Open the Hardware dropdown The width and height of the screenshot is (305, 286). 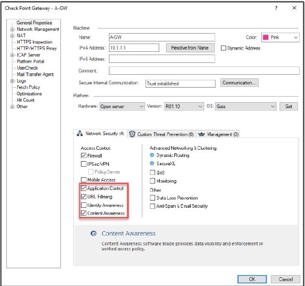[x=122, y=107]
